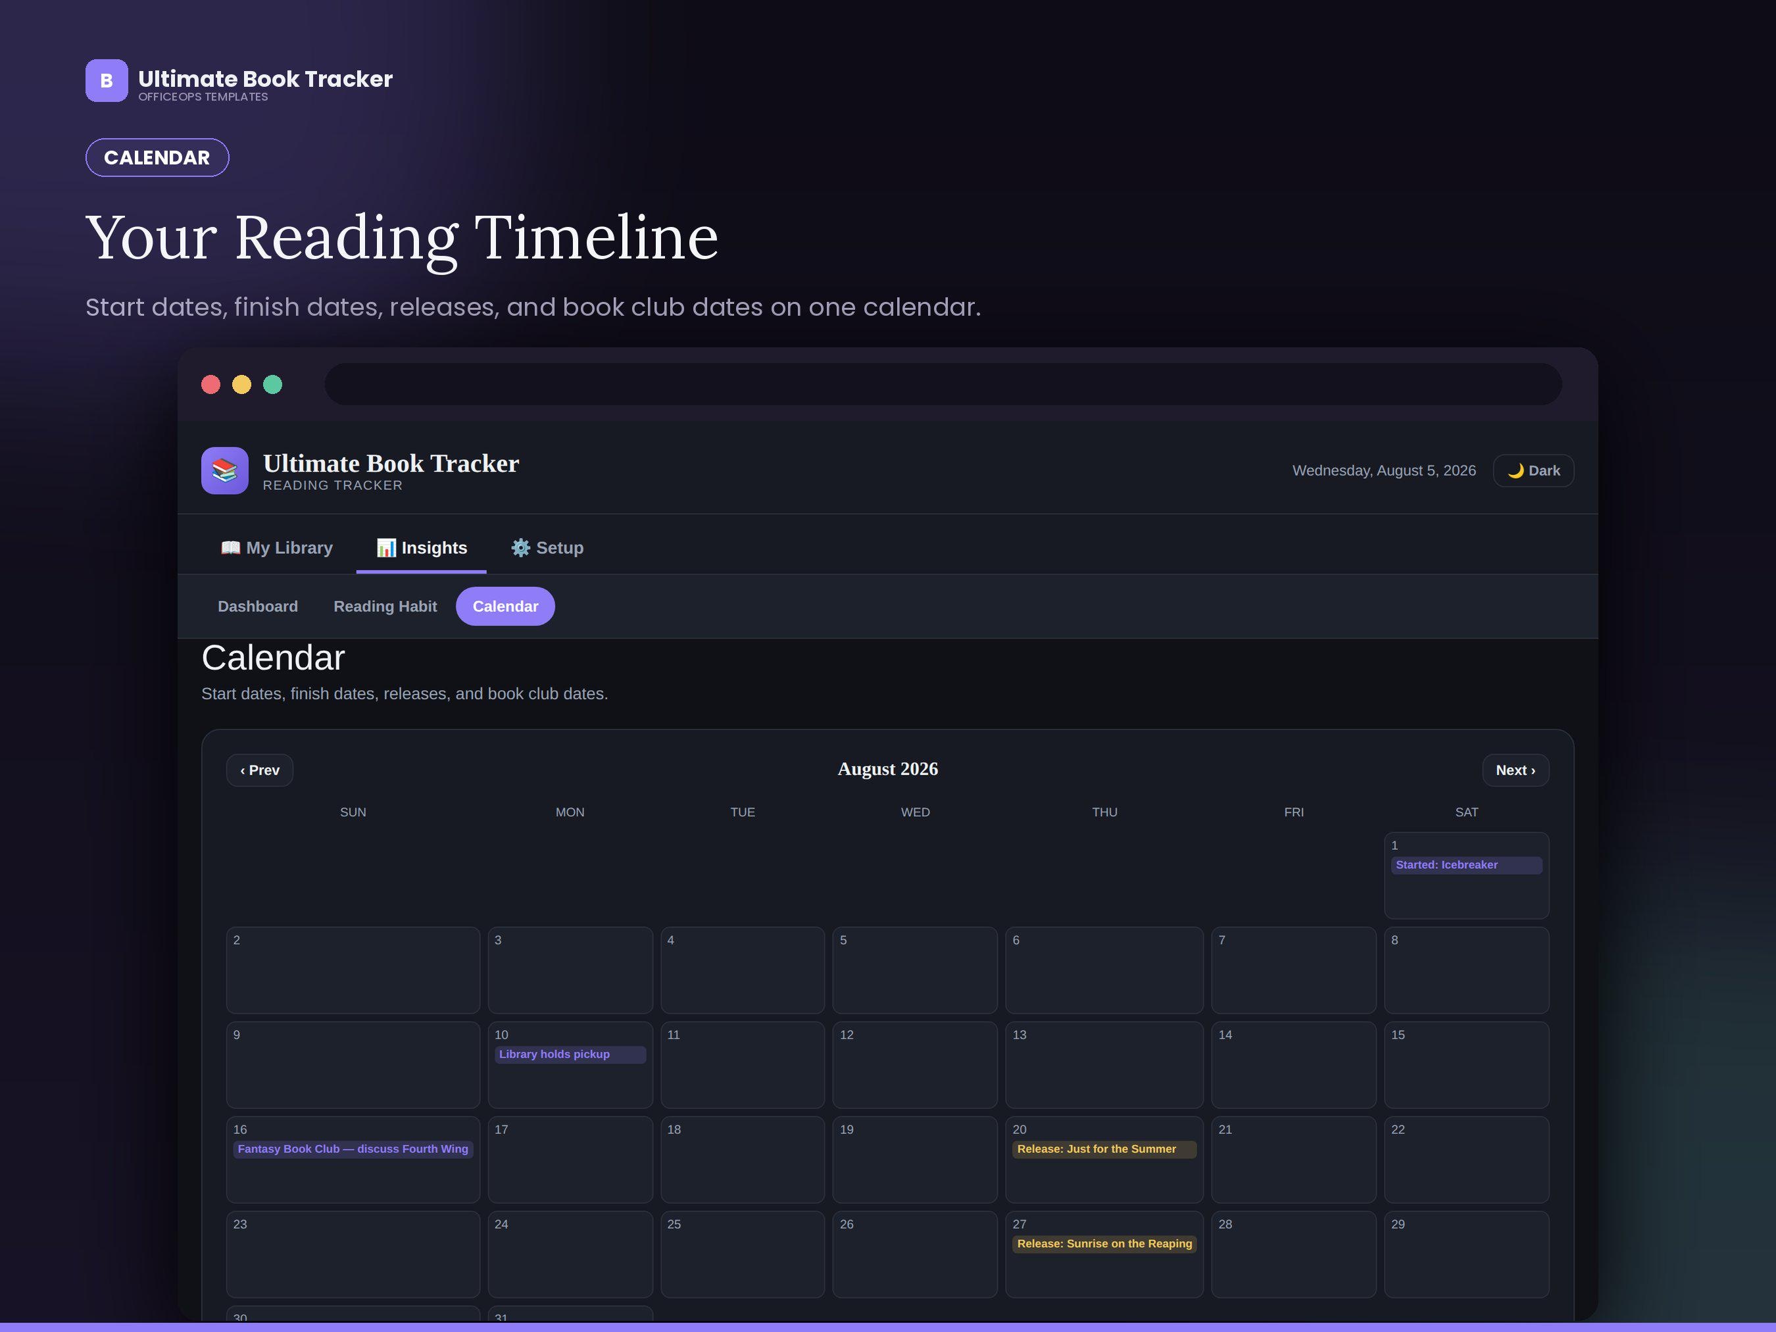
Task: Click the CALENDAR badge pill
Action: (x=157, y=157)
